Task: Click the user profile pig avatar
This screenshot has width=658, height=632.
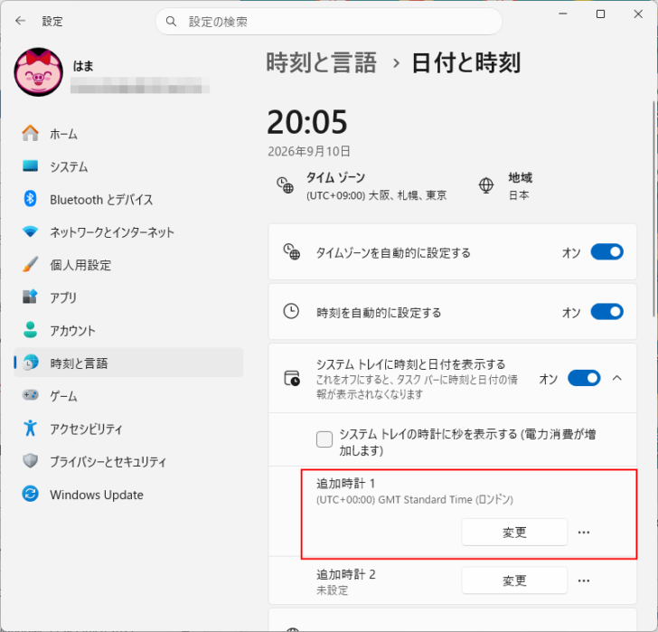Action: 38,72
